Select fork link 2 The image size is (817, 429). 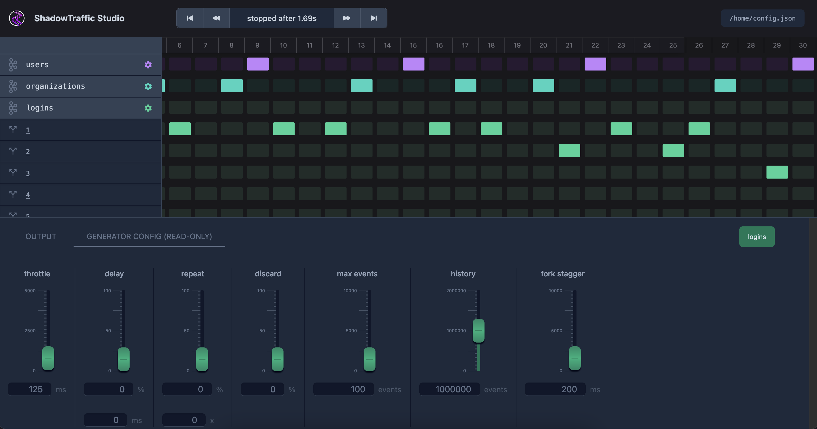[28, 152]
